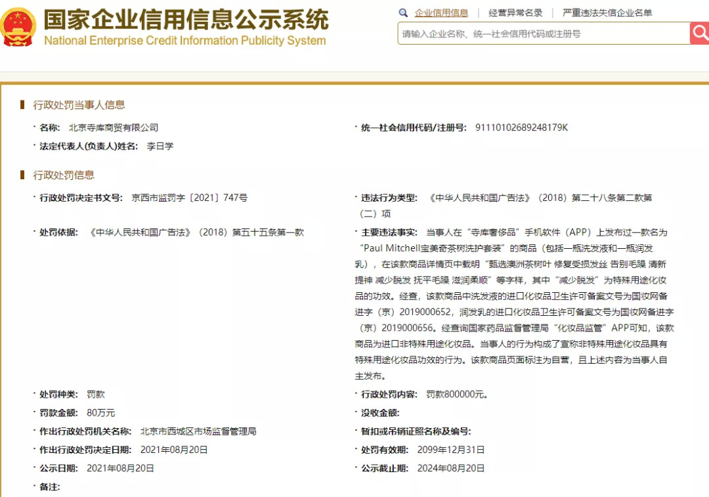Click the company name 北京寺库商贸有限公司
Image resolution: width=709 pixels, height=497 pixels.
[114, 127]
